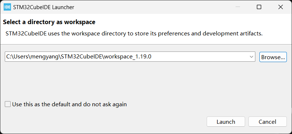The image size is (292, 134).
Task: Click the STM32CubeIDE logo in title bar
Action: tap(7, 7)
